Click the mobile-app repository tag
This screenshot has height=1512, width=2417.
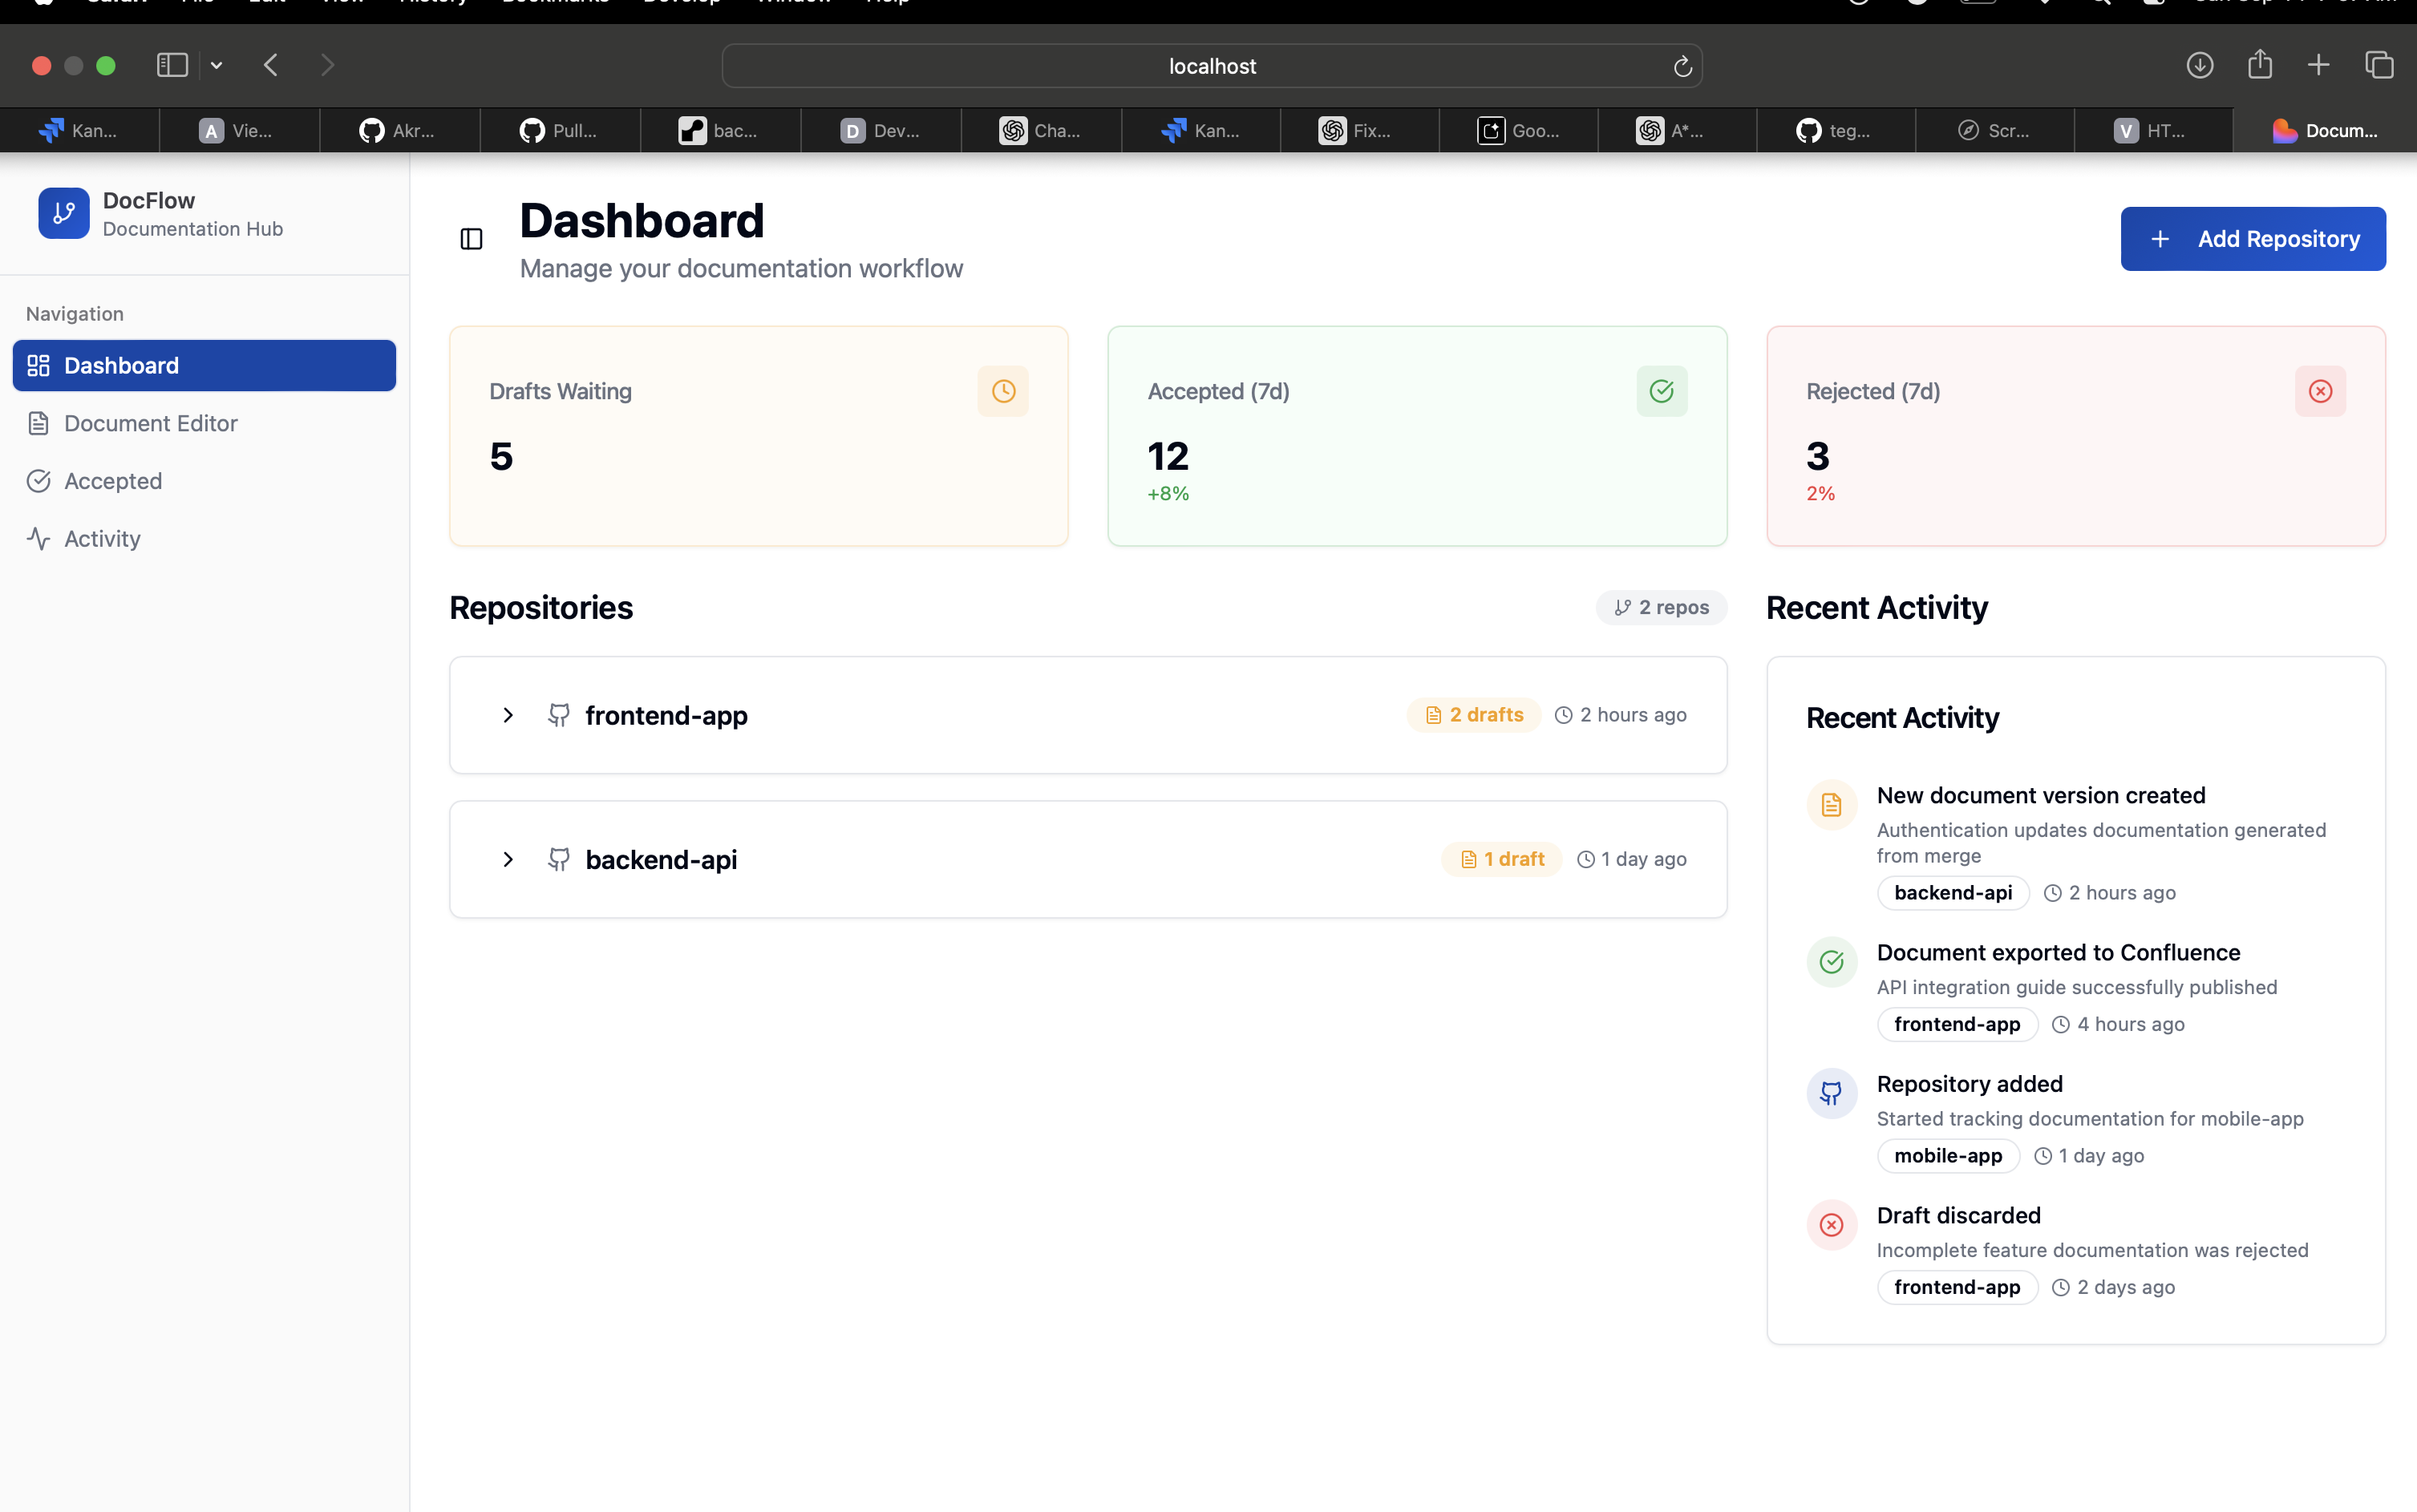(x=1947, y=1155)
